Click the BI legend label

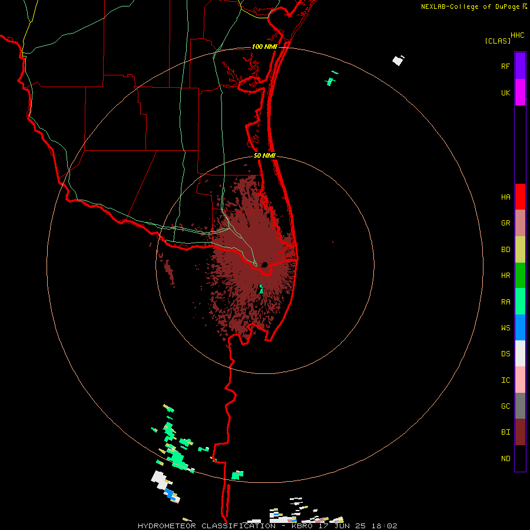tap(505, 432)
